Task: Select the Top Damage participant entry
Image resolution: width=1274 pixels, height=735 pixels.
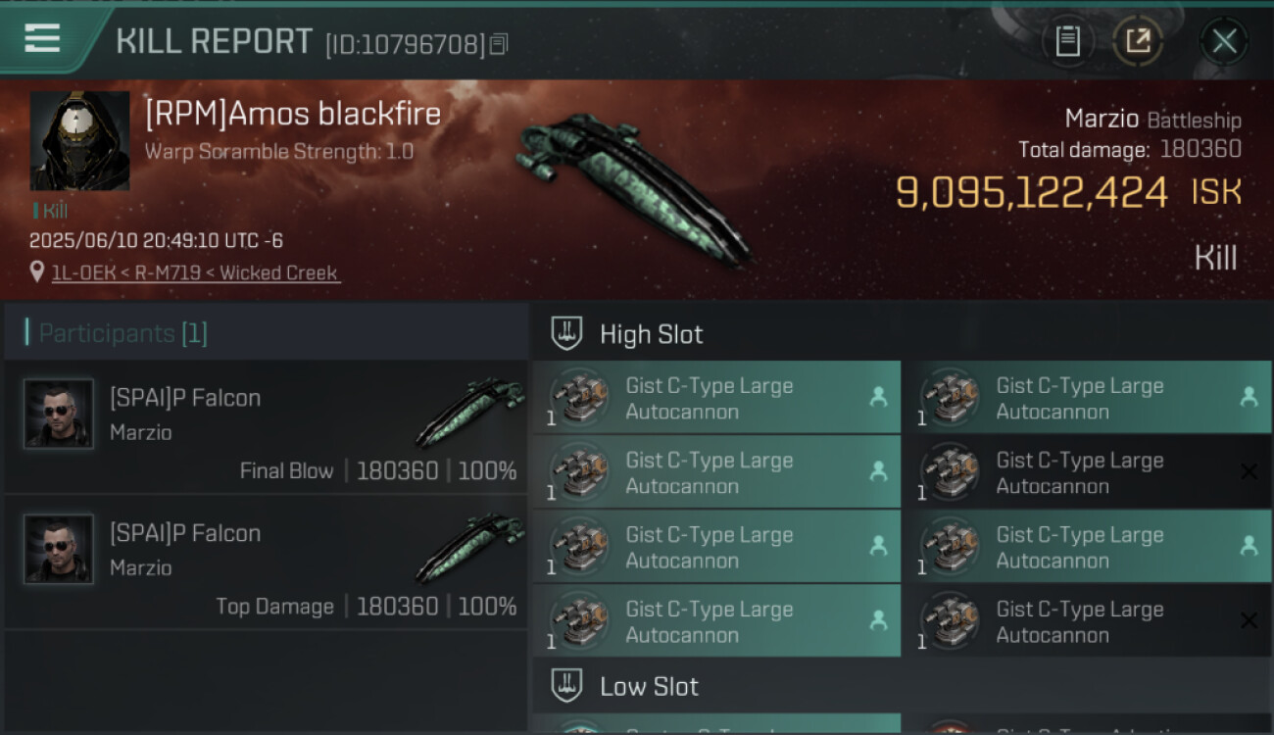Action: [266, 563]
